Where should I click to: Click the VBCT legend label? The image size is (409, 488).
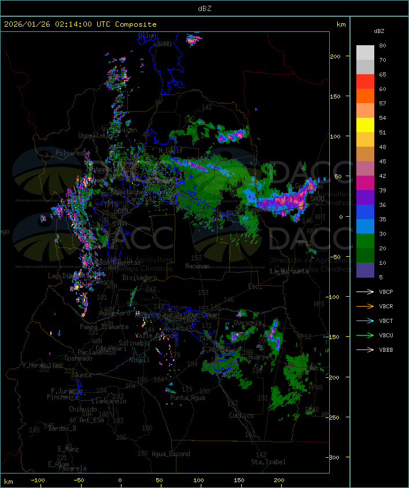click(386, 321)
